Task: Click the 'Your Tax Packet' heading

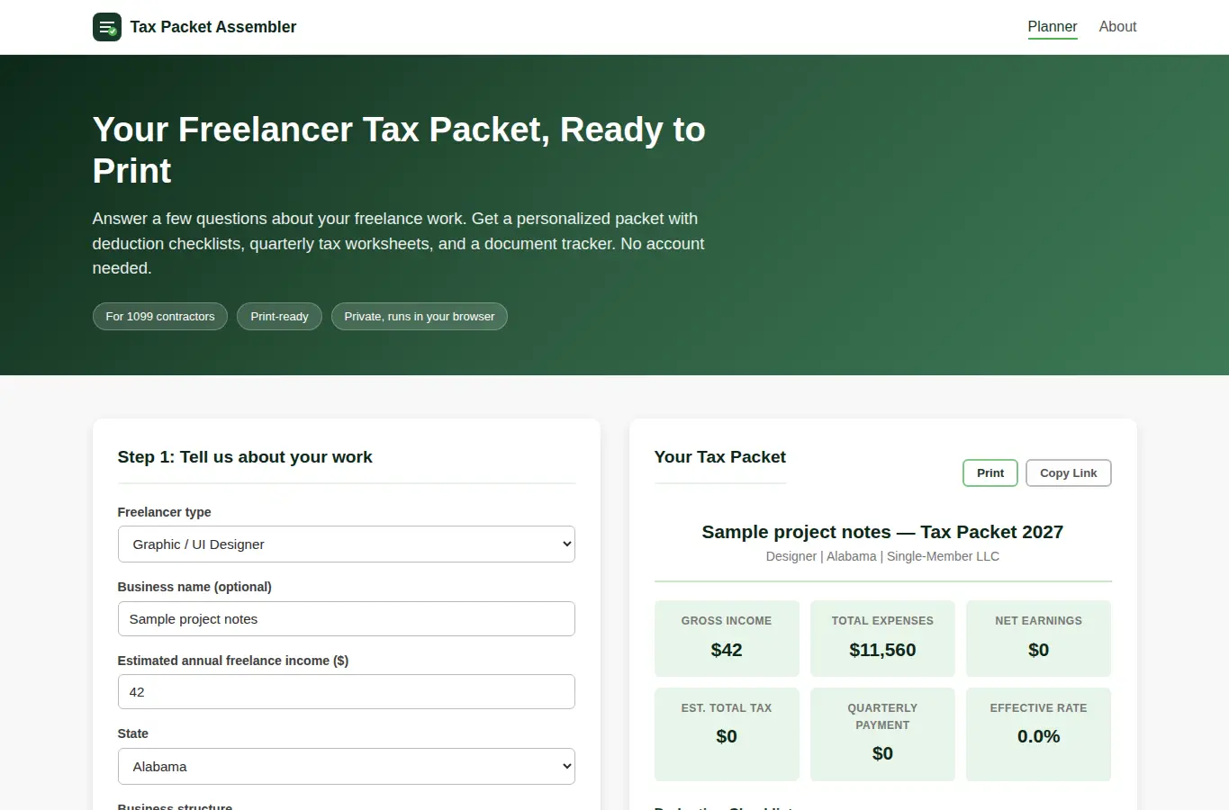Action: pos(720,457)
